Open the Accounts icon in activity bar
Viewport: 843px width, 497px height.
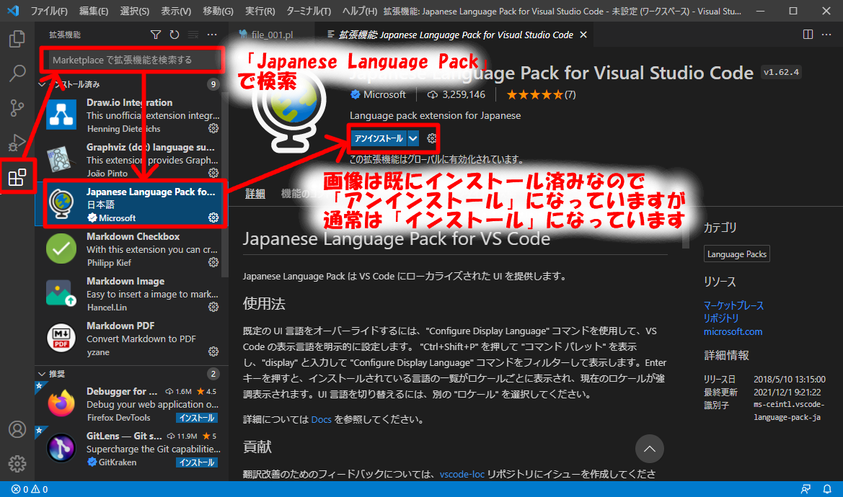pos(17,429)
